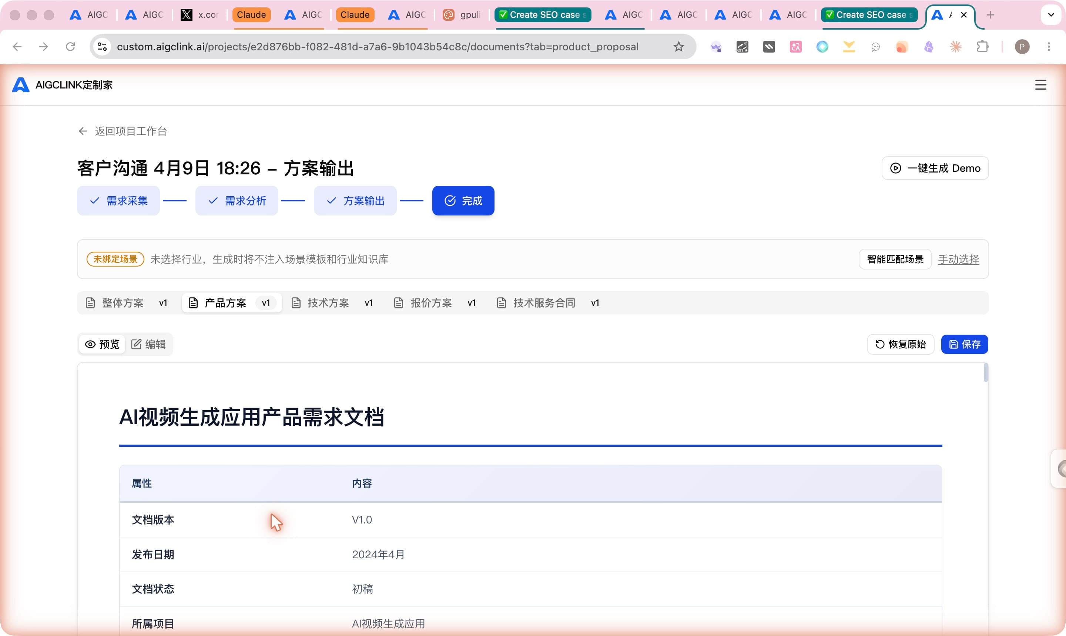Click the cyan circle extension icon
This screenshot has height=636, width=1066.
click(x=822, y=46)
